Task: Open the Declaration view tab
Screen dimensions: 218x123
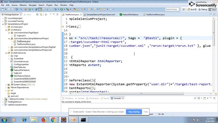Action: click(x=93, y=98)
